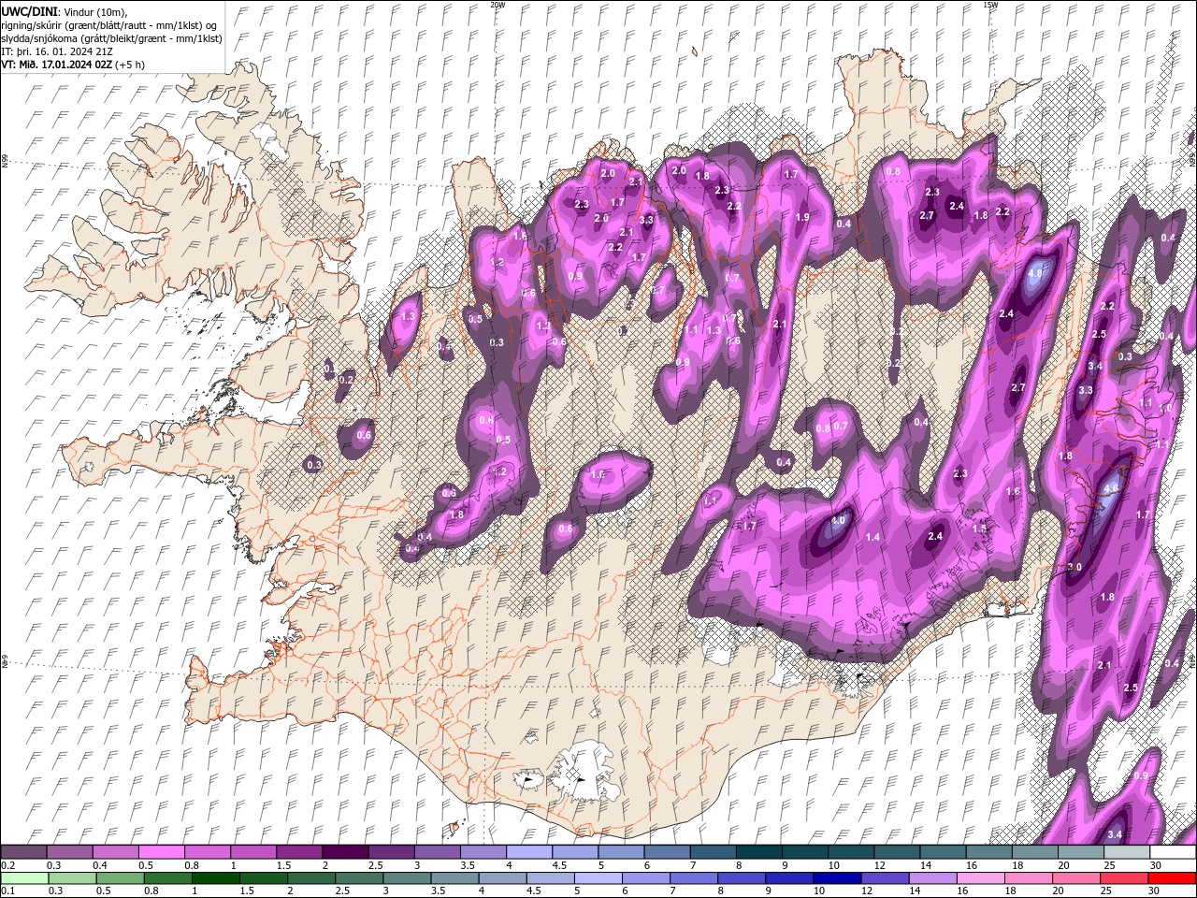Click the "0.1" label under the rain legend

pyautogui.click(x=7, y=891)
